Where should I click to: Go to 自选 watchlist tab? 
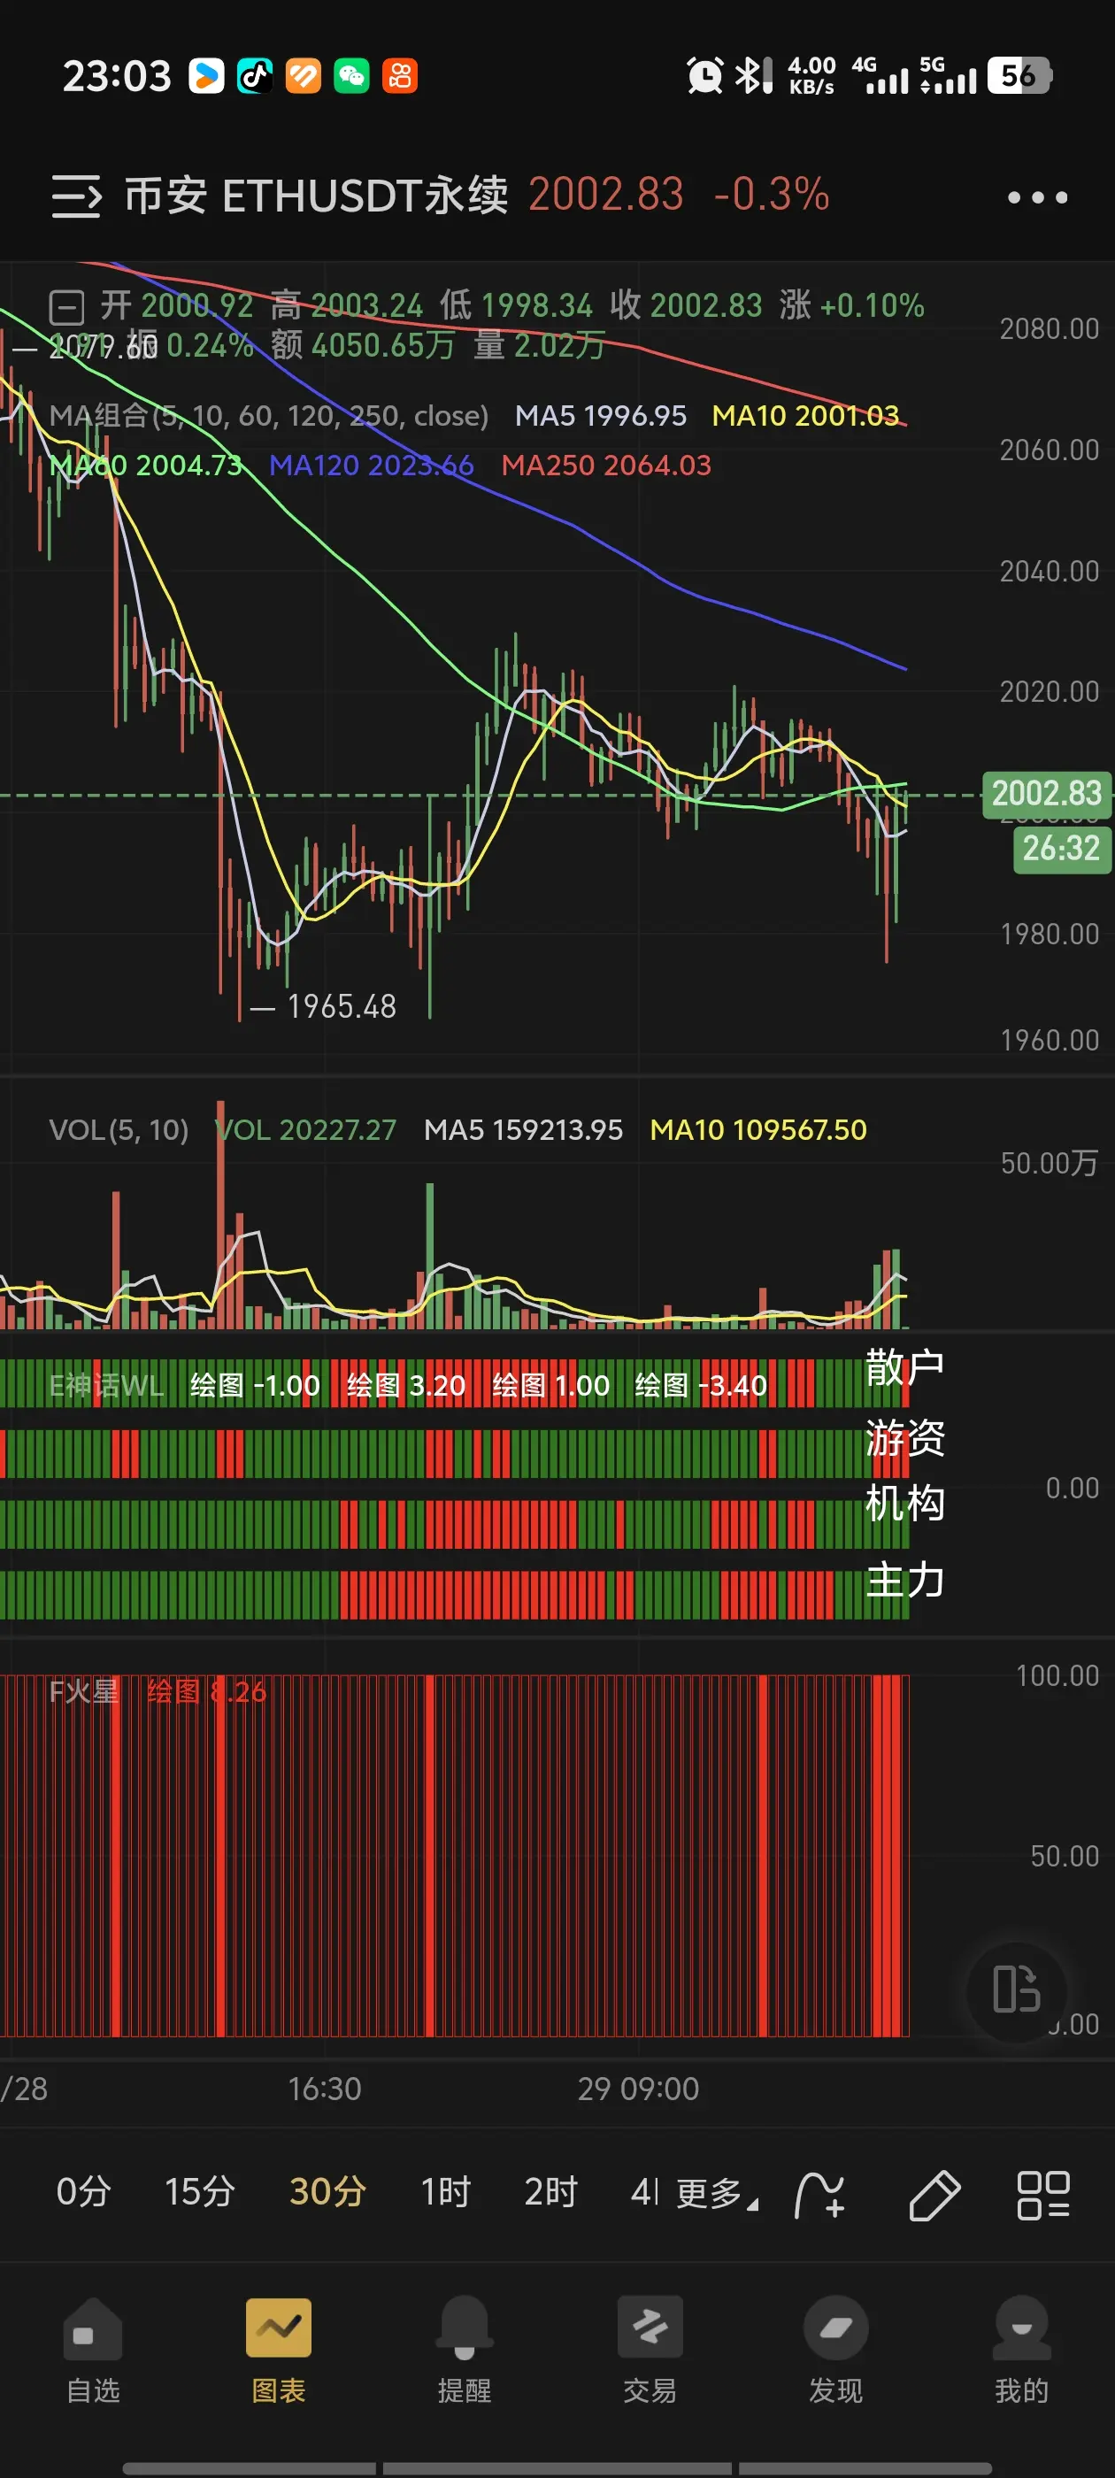point(93,2351)
